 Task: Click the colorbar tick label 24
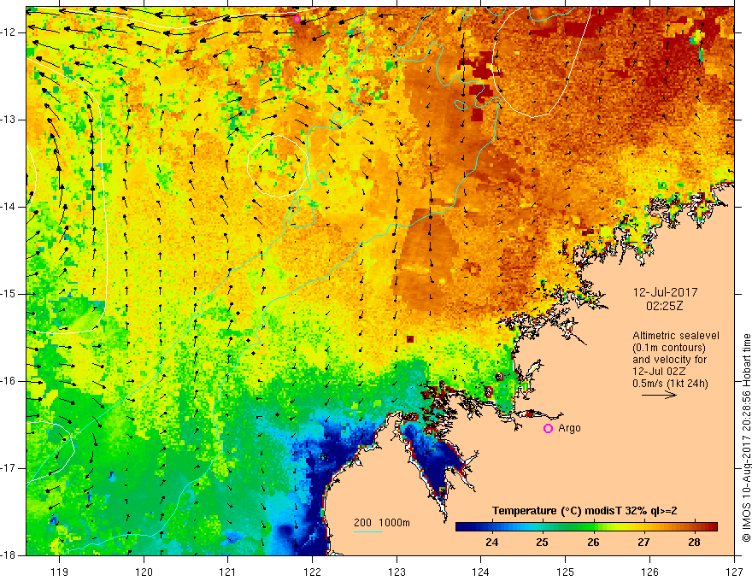click(x=491, y=543)
